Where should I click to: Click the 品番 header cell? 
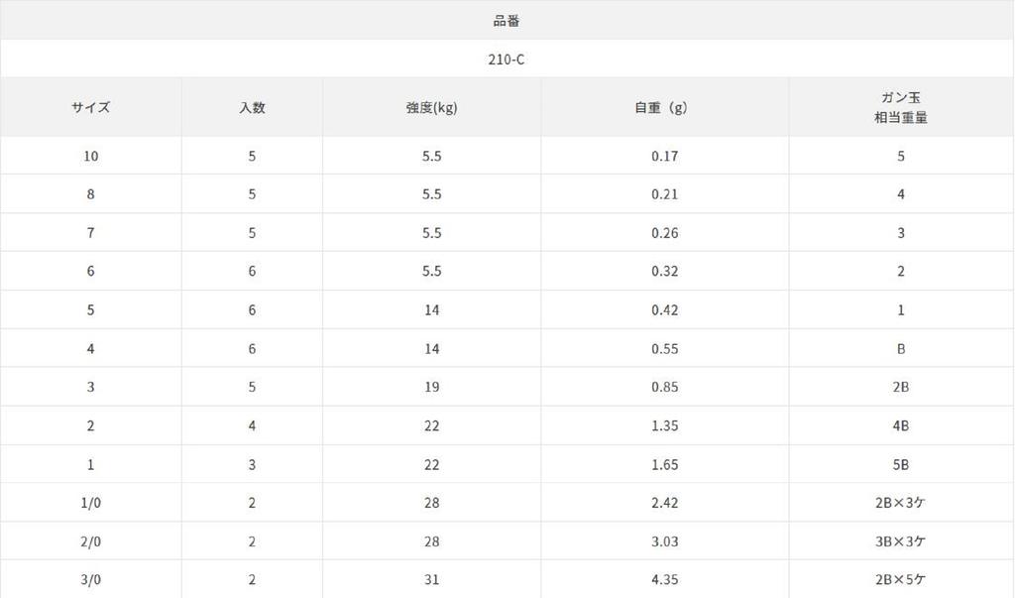(507, 21)
